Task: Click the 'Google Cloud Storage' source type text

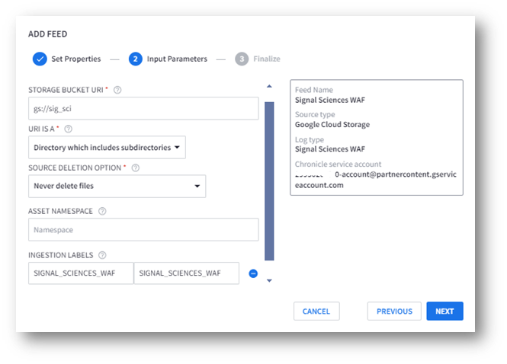Action: click(x=332, y=124)
